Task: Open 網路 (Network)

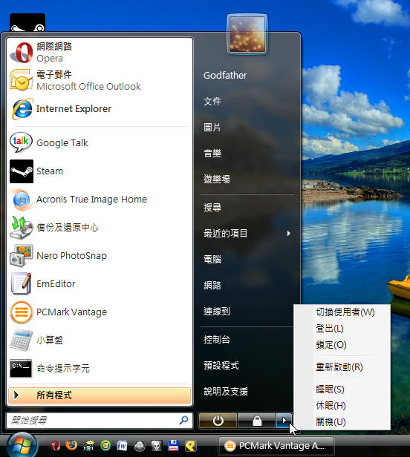Action: 212,285
